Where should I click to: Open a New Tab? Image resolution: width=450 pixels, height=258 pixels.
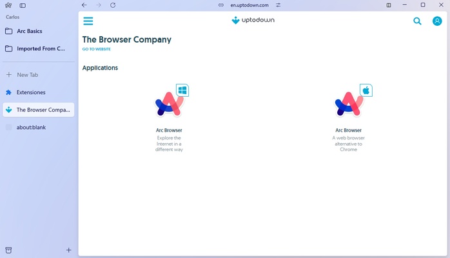[39, 75]
